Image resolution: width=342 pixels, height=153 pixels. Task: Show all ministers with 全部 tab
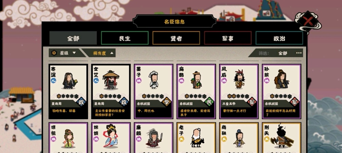tap(73, 38)
